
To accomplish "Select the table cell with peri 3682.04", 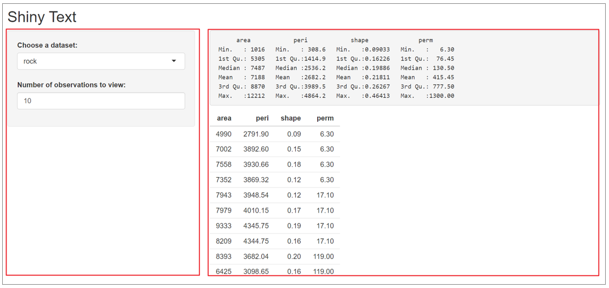I will 256,256.
